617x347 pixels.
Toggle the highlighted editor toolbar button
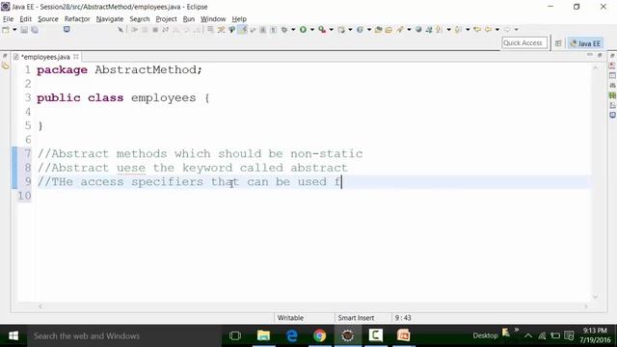coord(242,30)
